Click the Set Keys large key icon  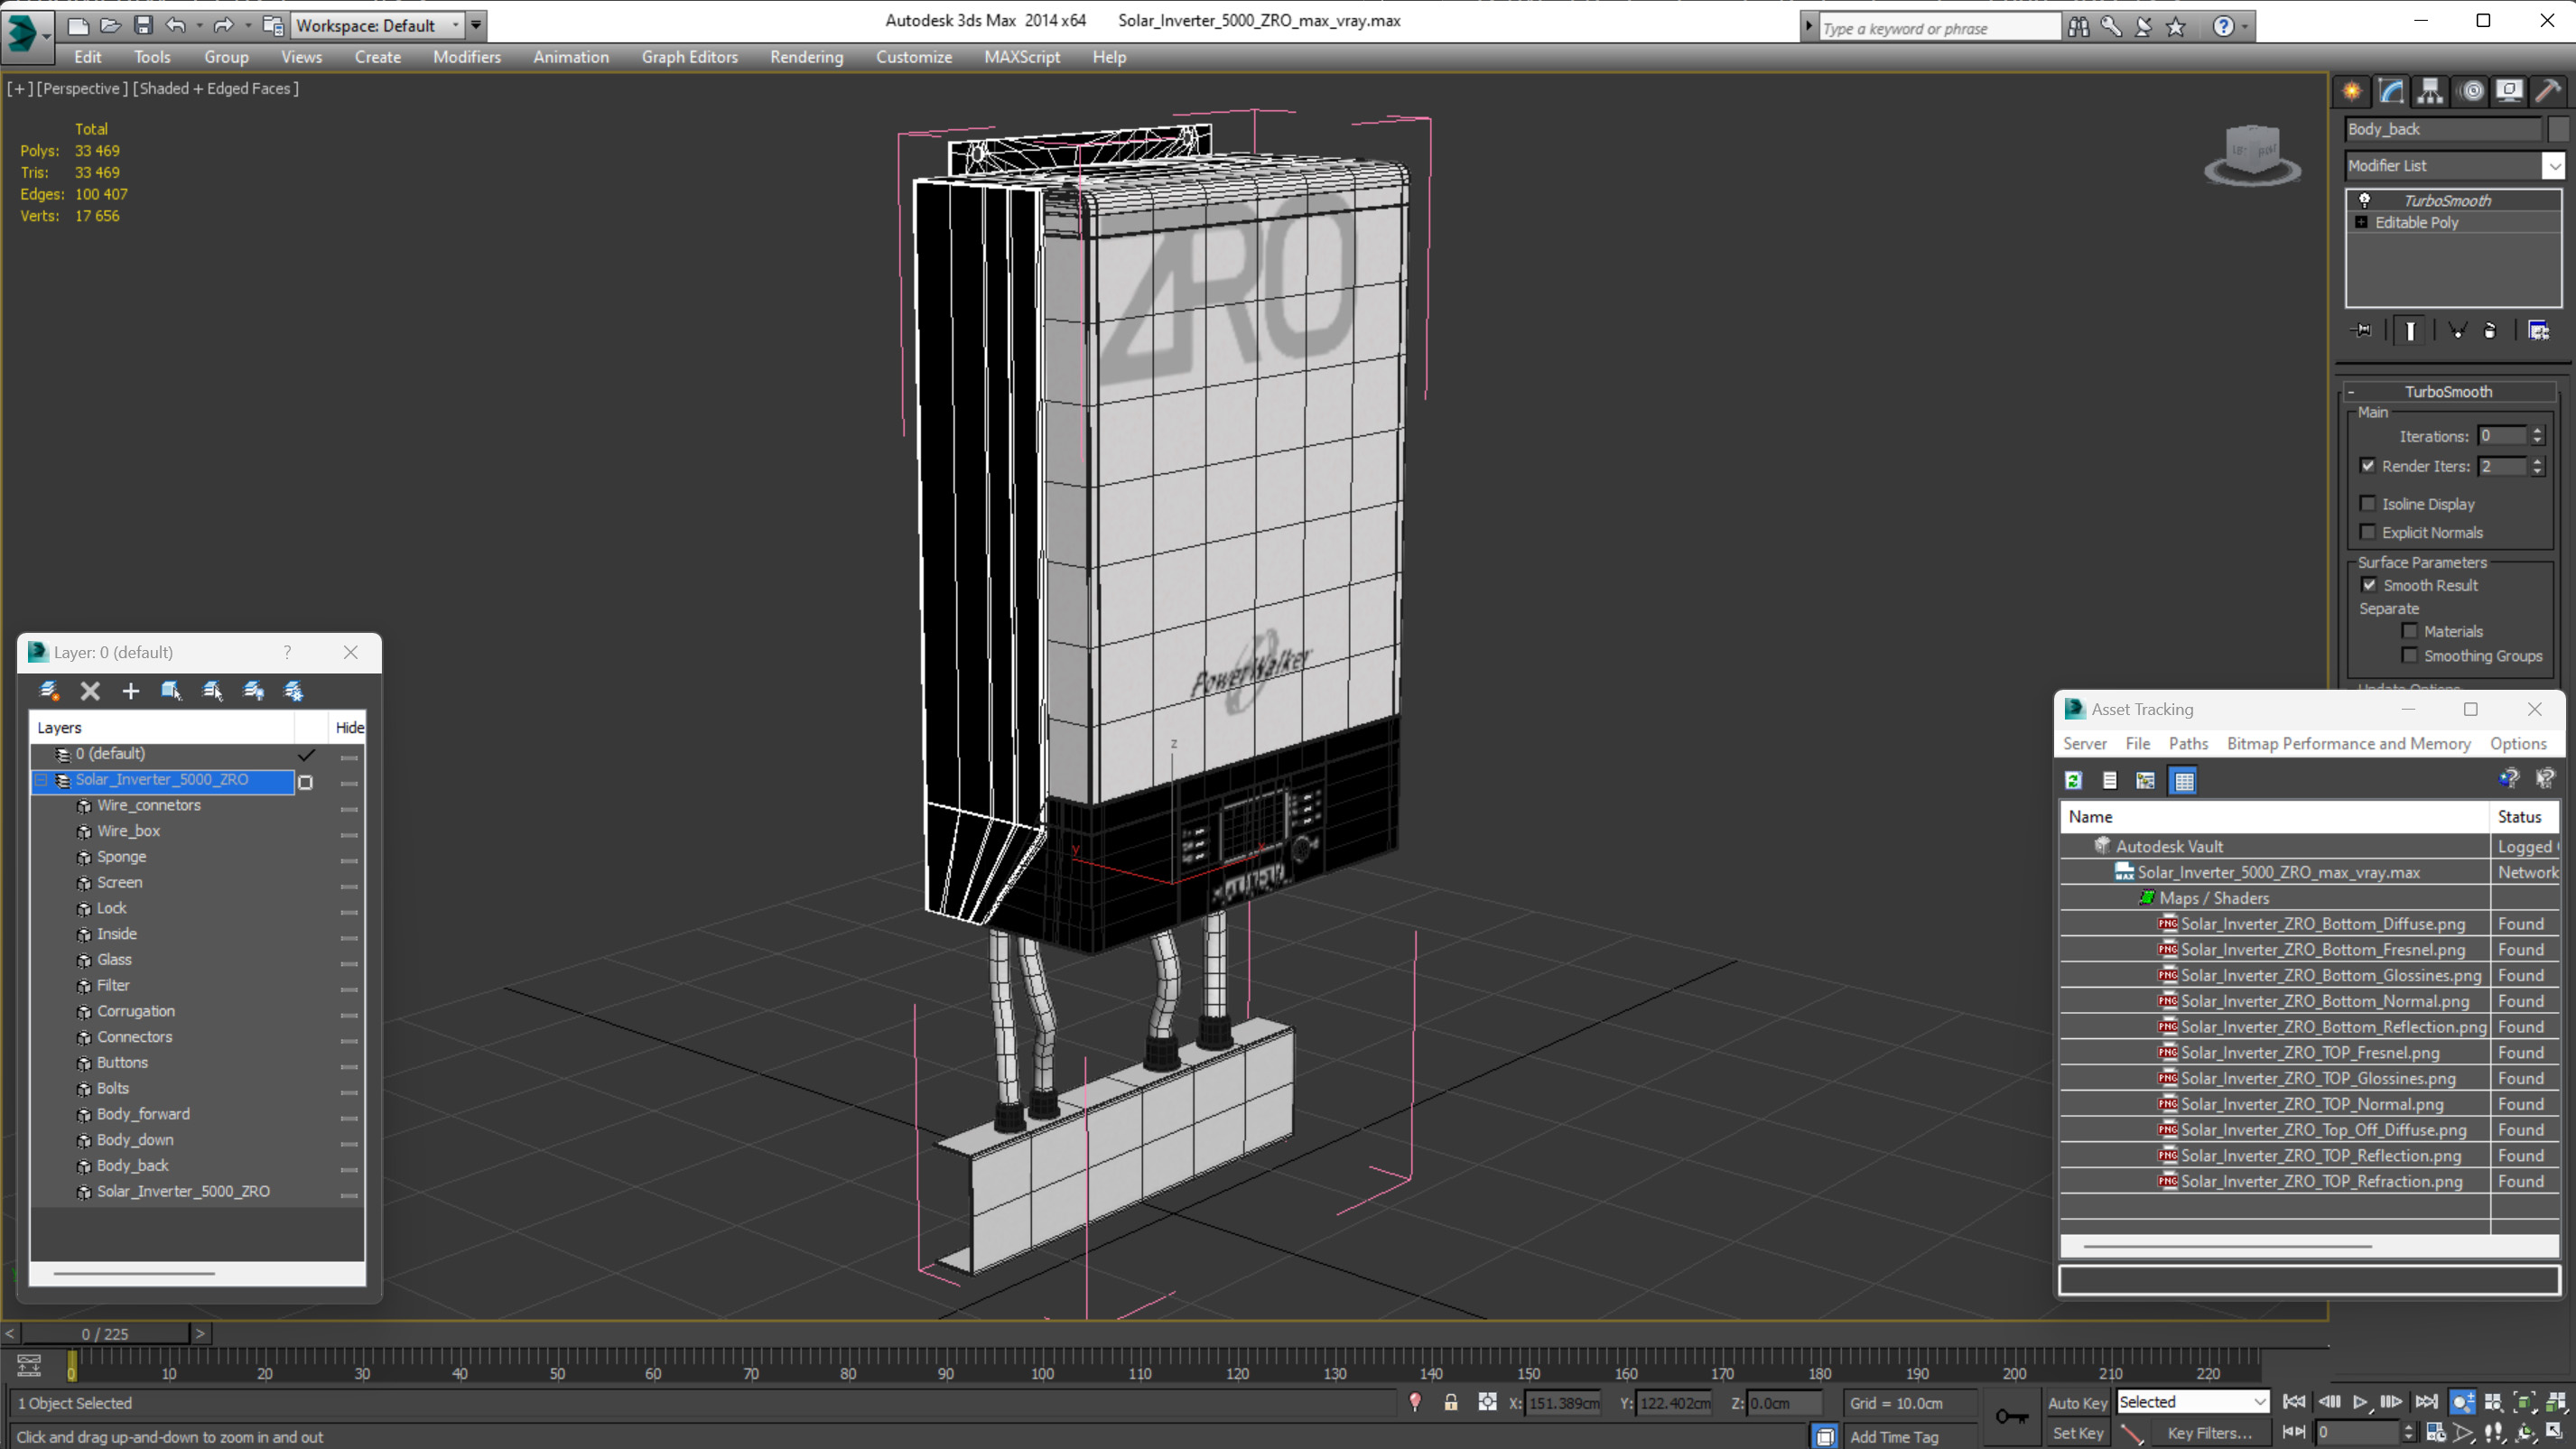coord(2012,1417)
